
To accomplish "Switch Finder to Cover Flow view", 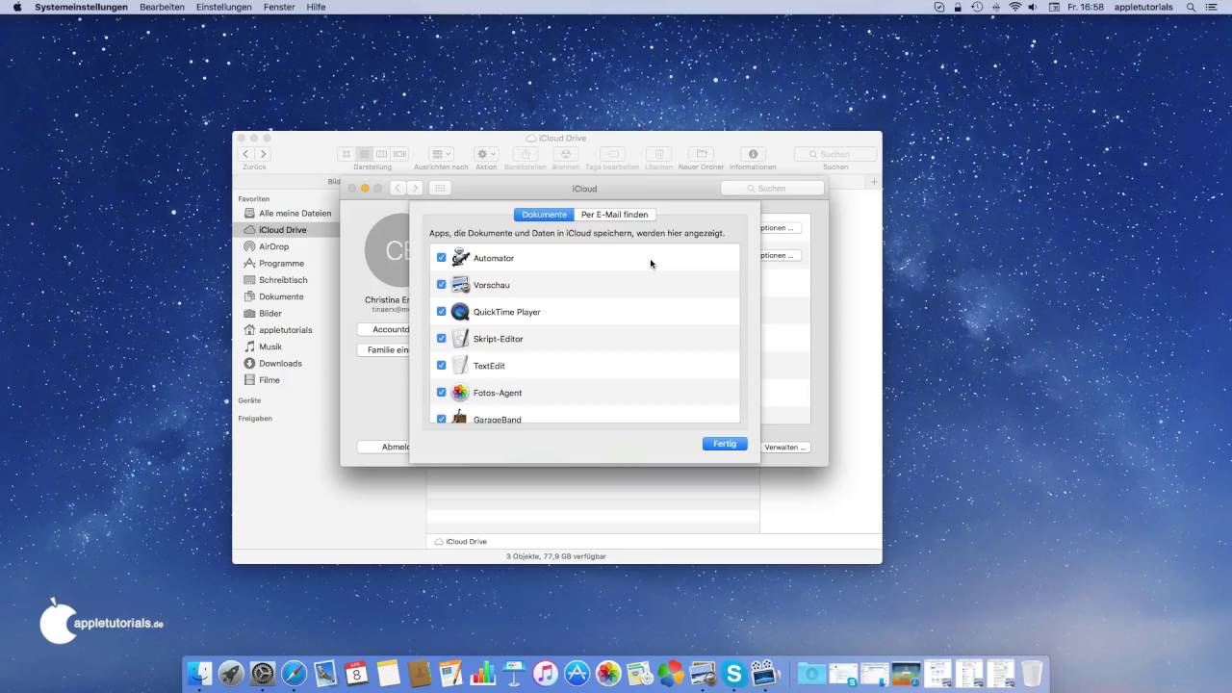I will tap(400, 154).
